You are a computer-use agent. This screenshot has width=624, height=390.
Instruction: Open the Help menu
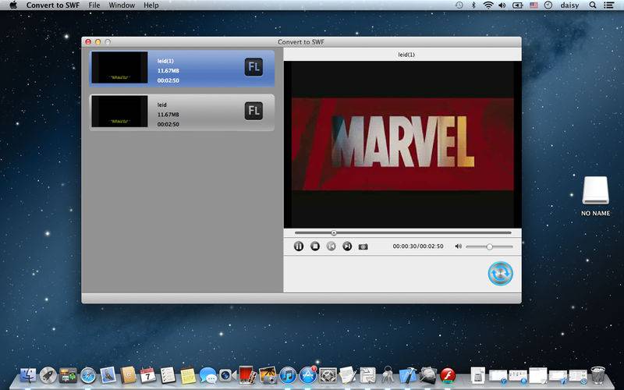(x=151, y=5)
